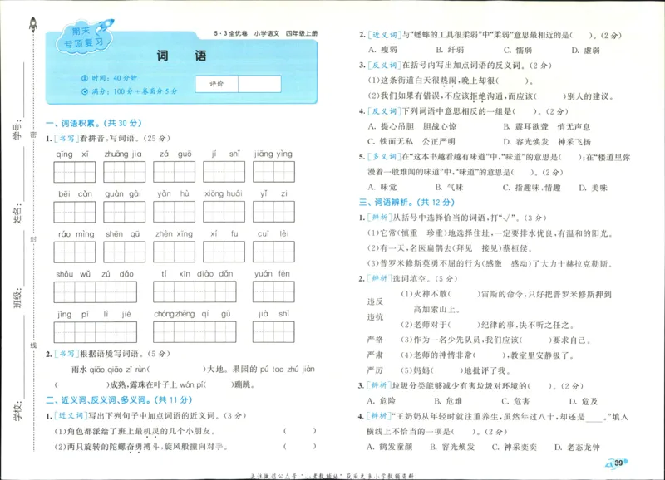Select option B. 纤弱
The image size is (665, 480).
[450, 50]
